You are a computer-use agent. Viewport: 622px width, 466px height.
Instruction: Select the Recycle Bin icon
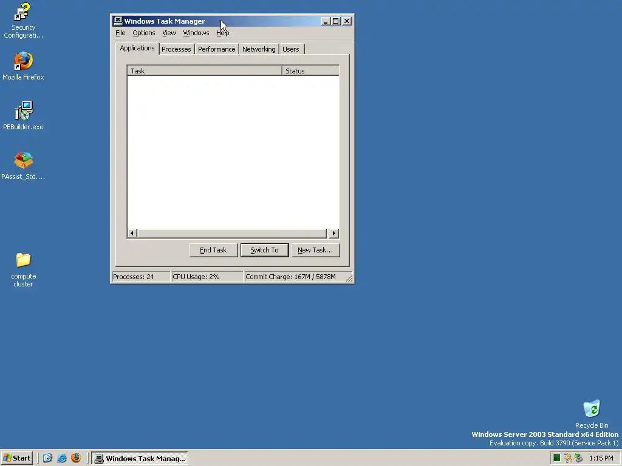pyautogui.click(x=592, y=414)
